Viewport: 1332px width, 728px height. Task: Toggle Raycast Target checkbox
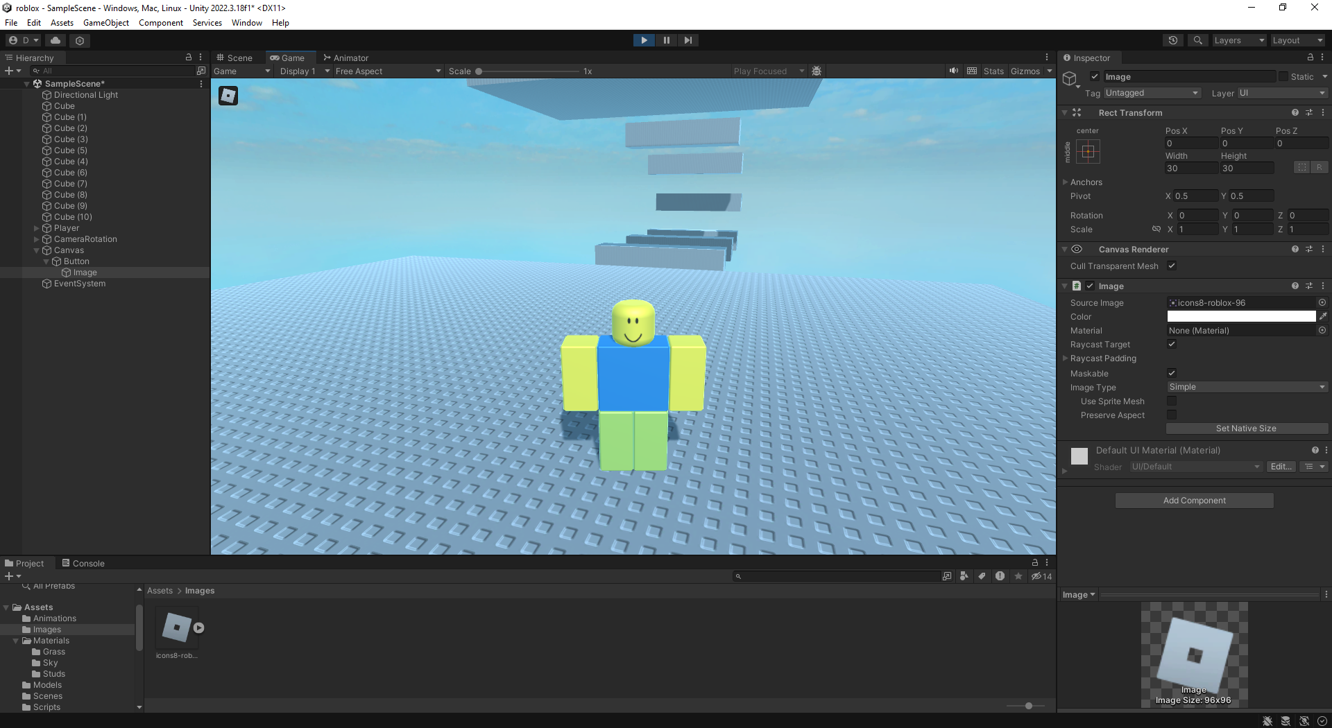click(1172, 344)
